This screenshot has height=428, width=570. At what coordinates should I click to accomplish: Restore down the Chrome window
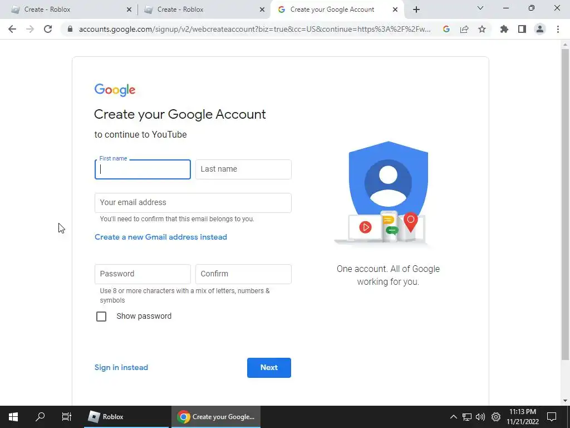pyautogui.click(x=532, y=8)
